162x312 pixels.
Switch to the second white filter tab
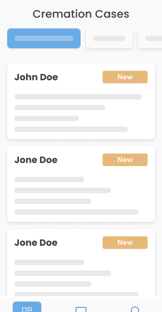[x=109, y=38]
